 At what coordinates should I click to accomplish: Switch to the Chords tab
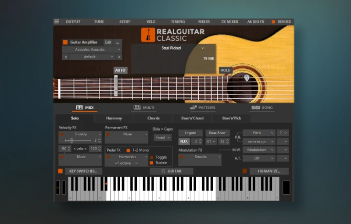[153, 118]
